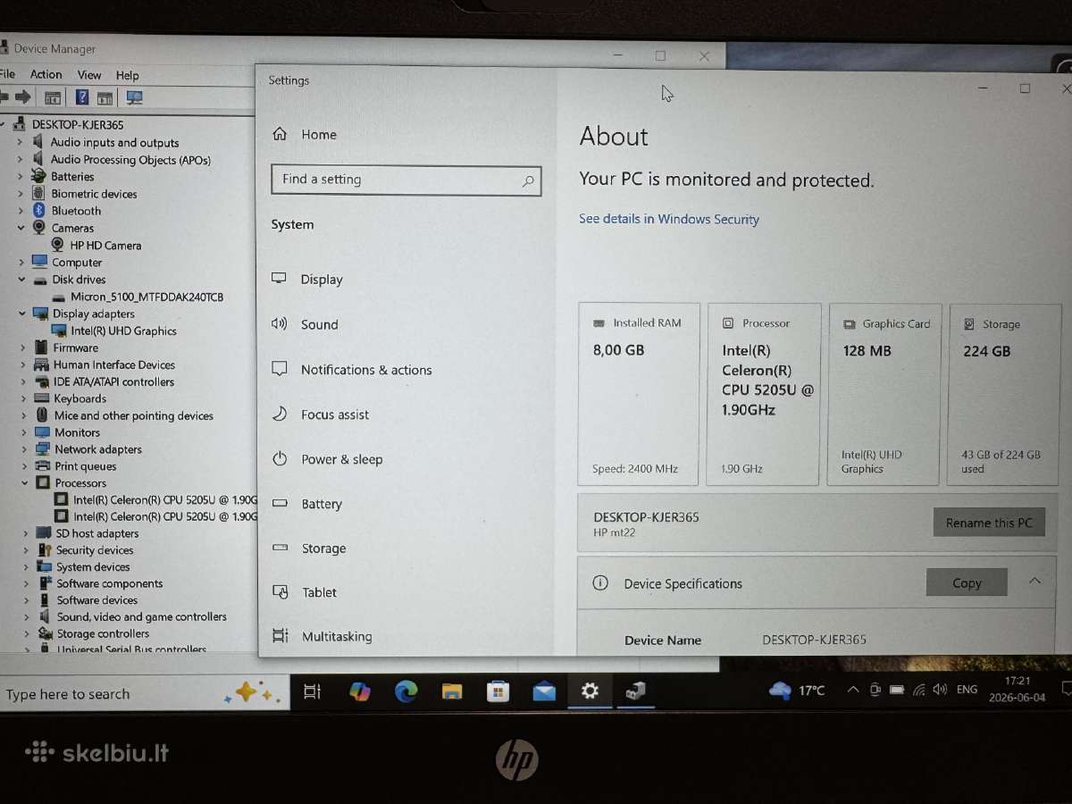Click show/hide console tree toolbar icon
1072x804 pixels.
[53, 97]
